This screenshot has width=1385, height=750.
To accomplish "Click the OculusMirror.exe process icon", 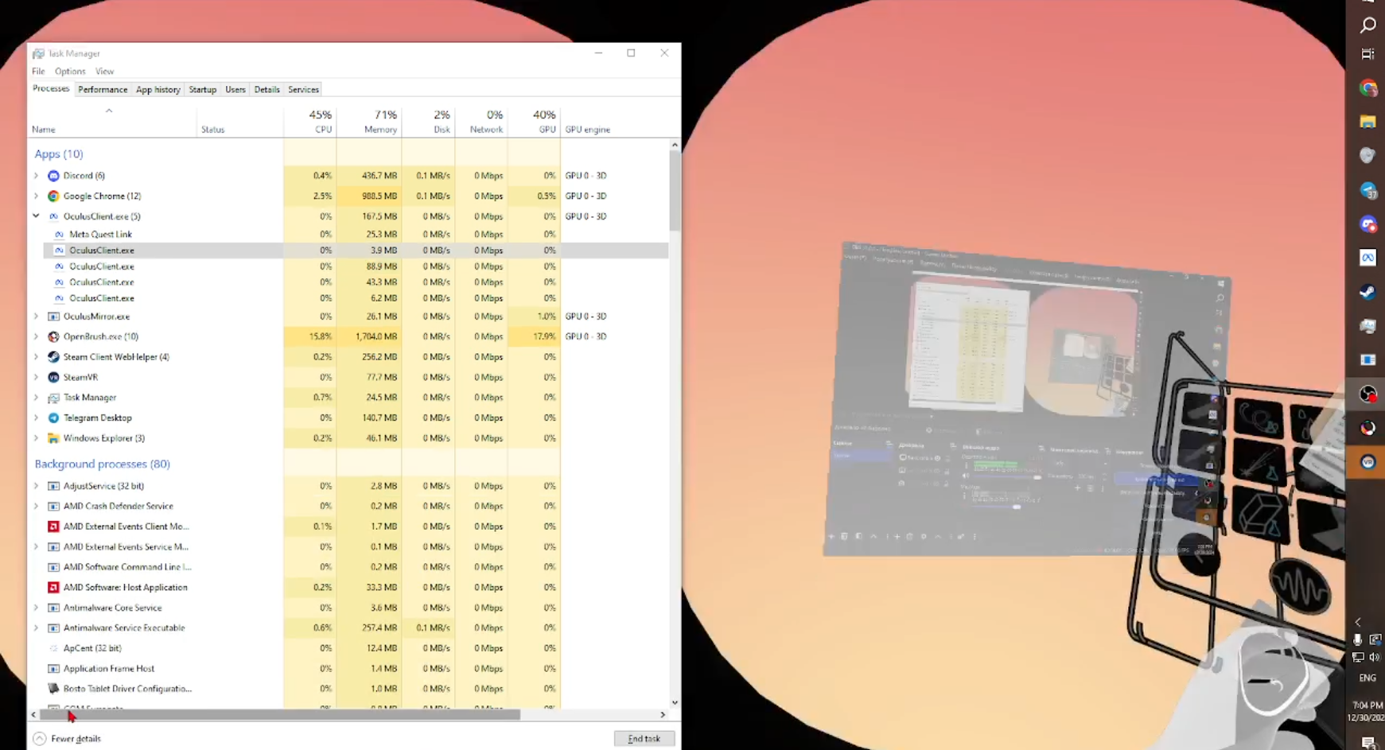I will 53,317.
